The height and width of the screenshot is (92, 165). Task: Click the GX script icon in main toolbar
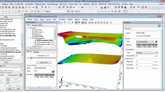pos(33,7)
